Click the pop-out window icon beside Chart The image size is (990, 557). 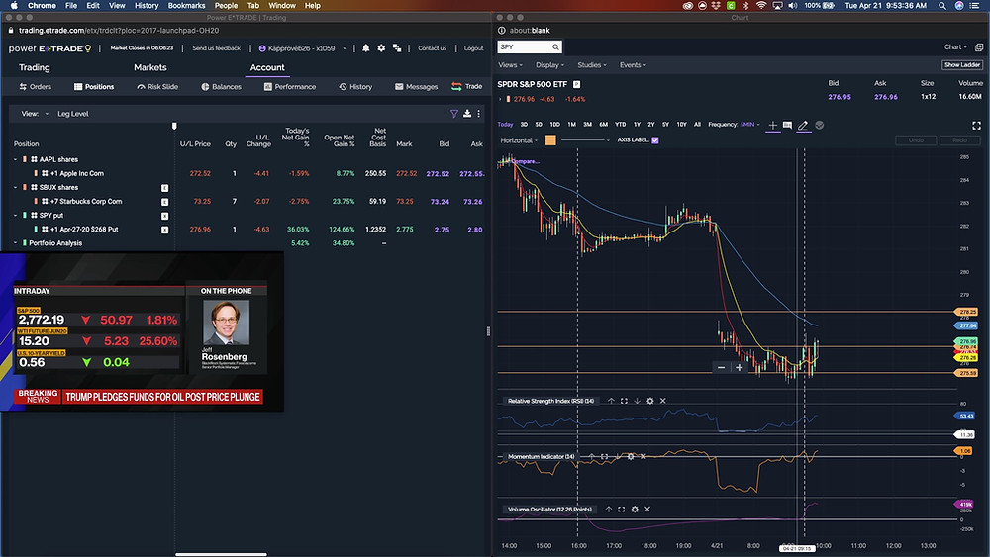979,47
